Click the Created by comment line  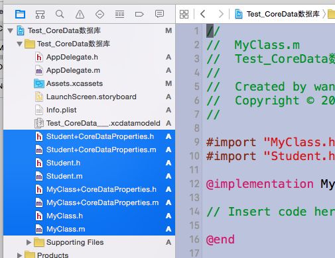click(271, 87)
